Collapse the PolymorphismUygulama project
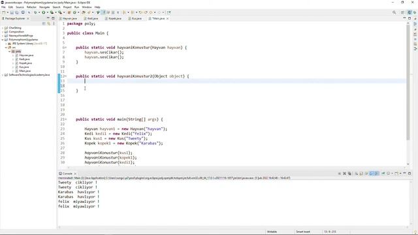 [3, 39]
